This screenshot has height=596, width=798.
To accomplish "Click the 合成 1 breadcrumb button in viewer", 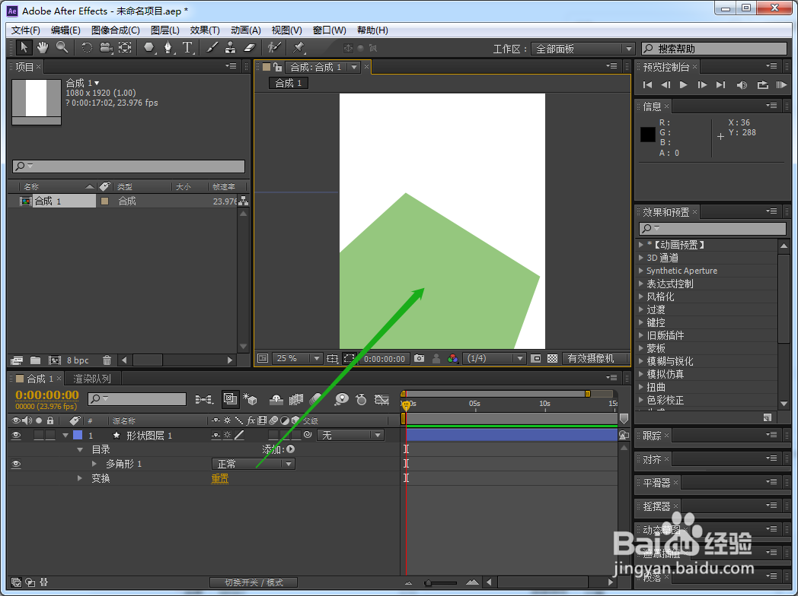I will tap(289, 84).
